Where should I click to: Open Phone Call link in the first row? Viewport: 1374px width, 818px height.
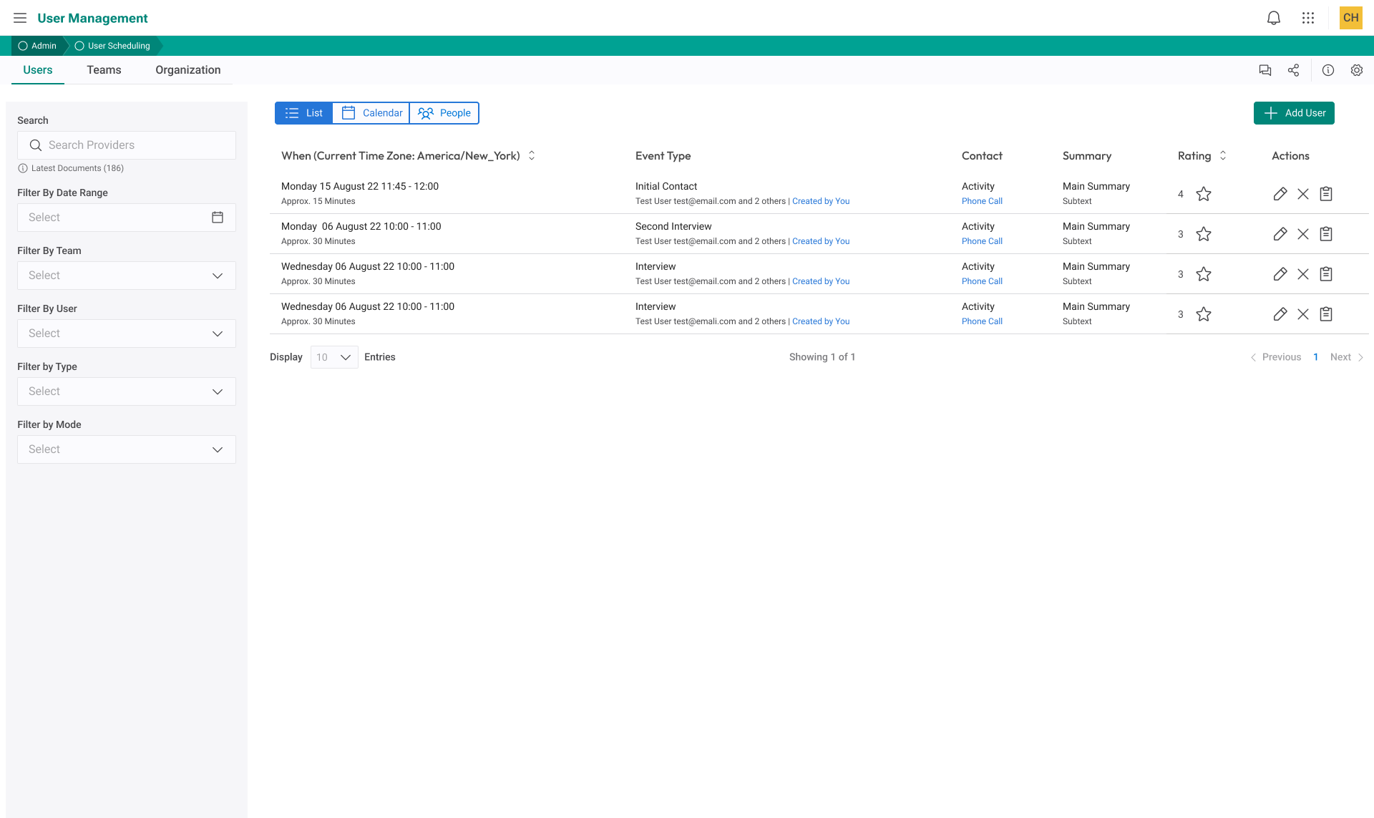982,201
